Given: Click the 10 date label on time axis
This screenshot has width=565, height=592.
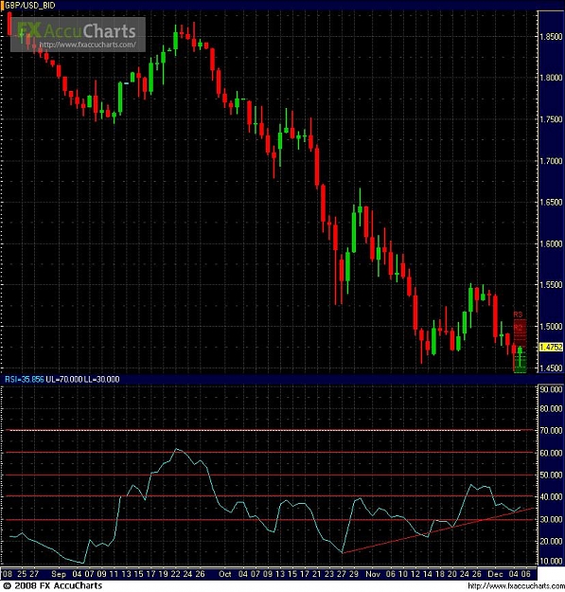Looking at the screenshot, I should click(403, 574).
